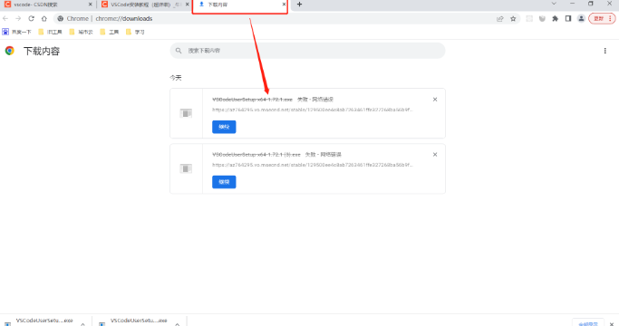Close the 下载内容 tab
Viewport: 619px width, 326px height.
284,5
